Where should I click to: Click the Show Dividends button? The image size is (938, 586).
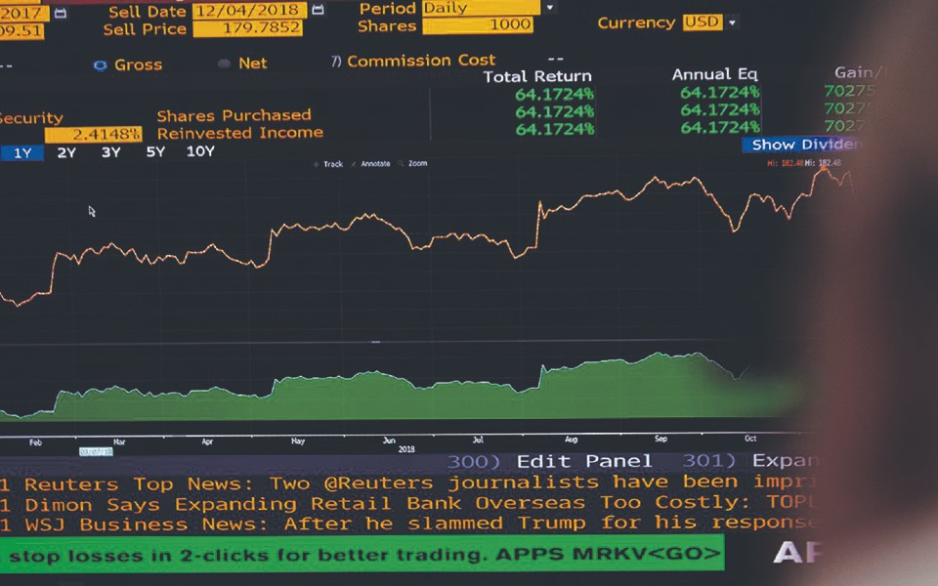click(x=803, y=145)
